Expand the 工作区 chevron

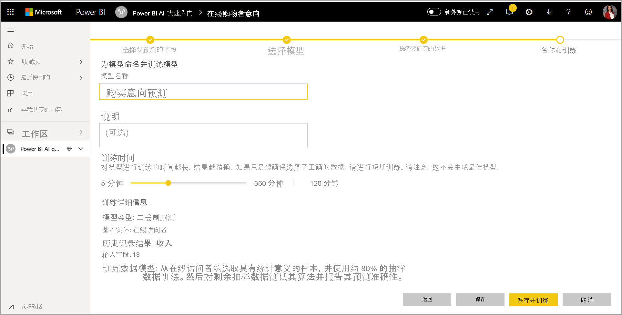click(x=81, y=133)
